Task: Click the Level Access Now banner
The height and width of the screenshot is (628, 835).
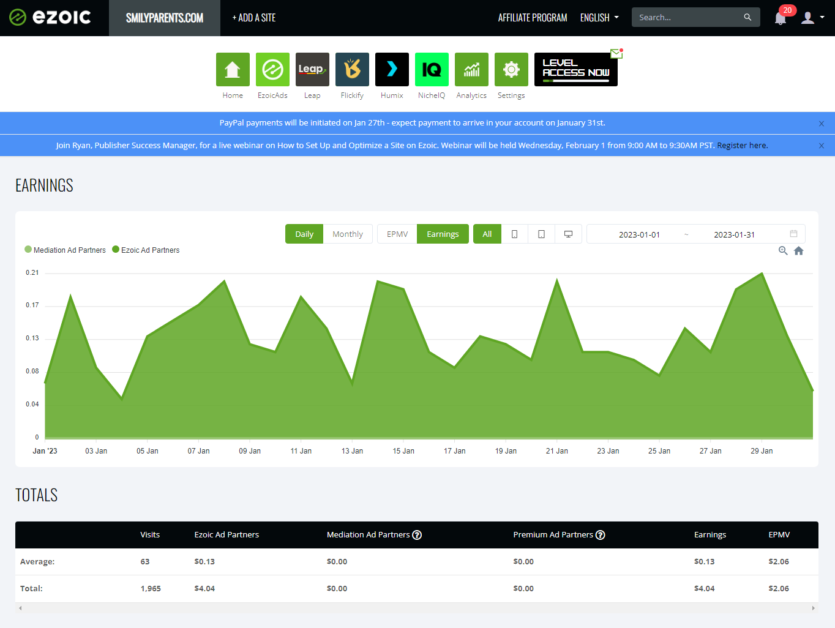Action: (575, 69)
